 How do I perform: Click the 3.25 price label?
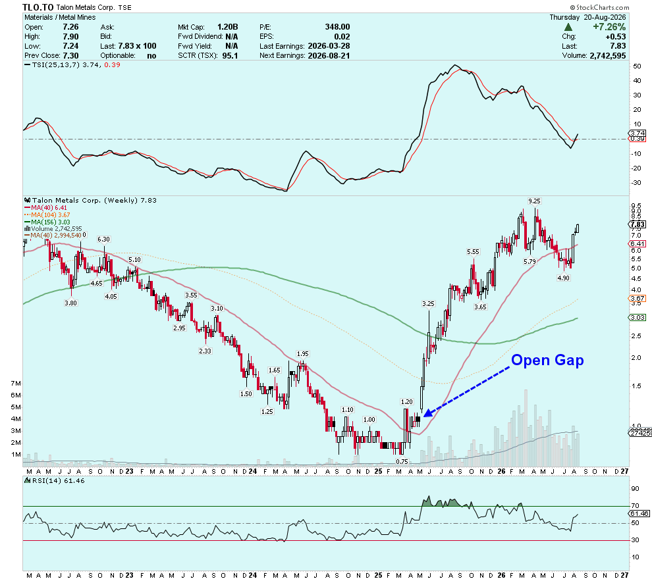point(428,303)
